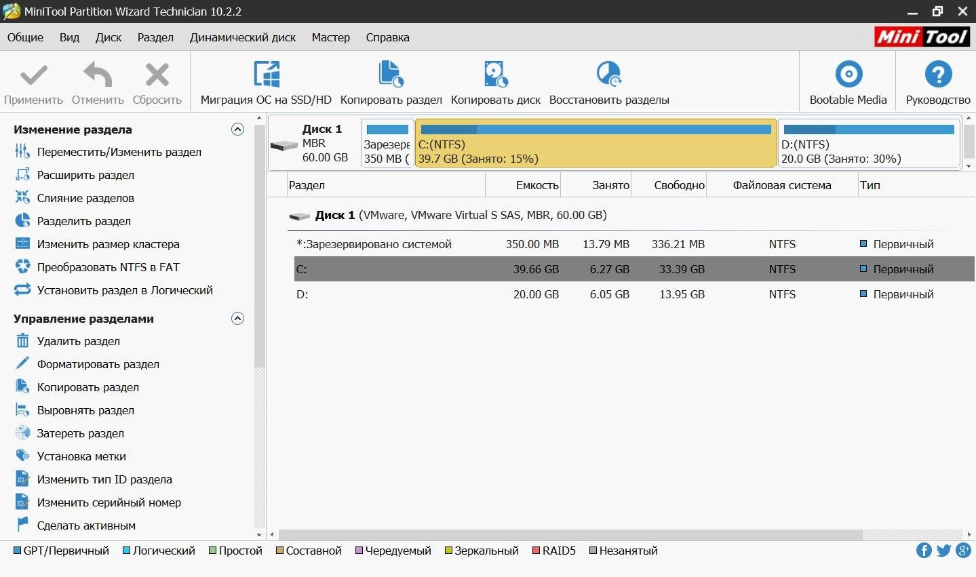Click the 350.00 MB capacity cell
The height and width of the screenshot is (577, 976).
(532, 244)
